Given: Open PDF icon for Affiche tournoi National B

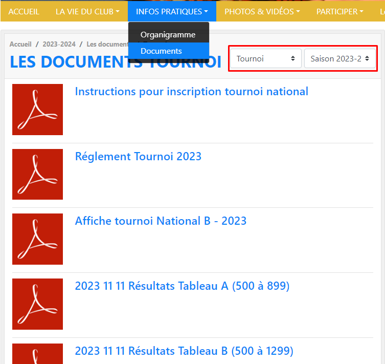Looking at the screenshot, I should pyautogui.click(x=37, y=239).
